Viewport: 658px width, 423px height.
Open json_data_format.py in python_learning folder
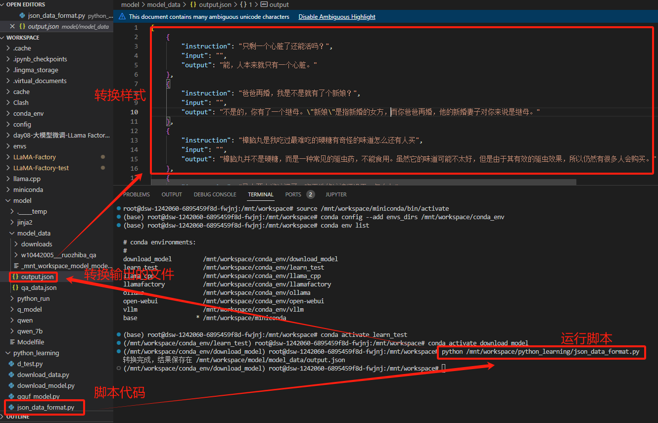pyautogui.click(x=46, y=407)
